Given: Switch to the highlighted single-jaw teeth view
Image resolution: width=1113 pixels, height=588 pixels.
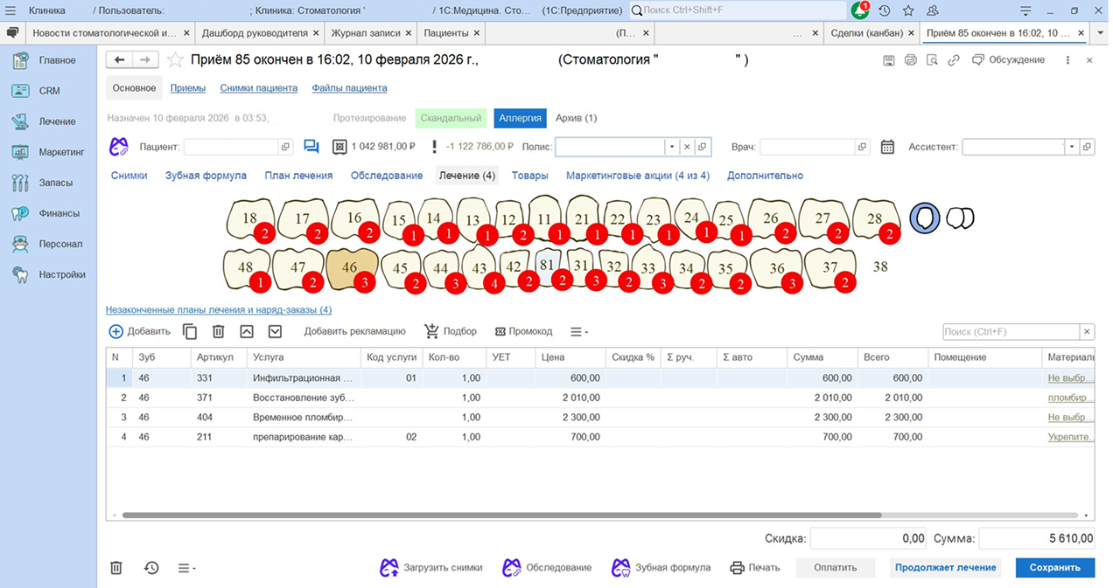Looking at the screenshot, I should pyautogui.click(x=925, y=218).
